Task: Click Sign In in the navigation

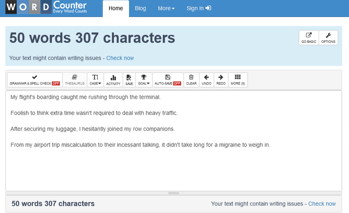Action: point(199,9)
